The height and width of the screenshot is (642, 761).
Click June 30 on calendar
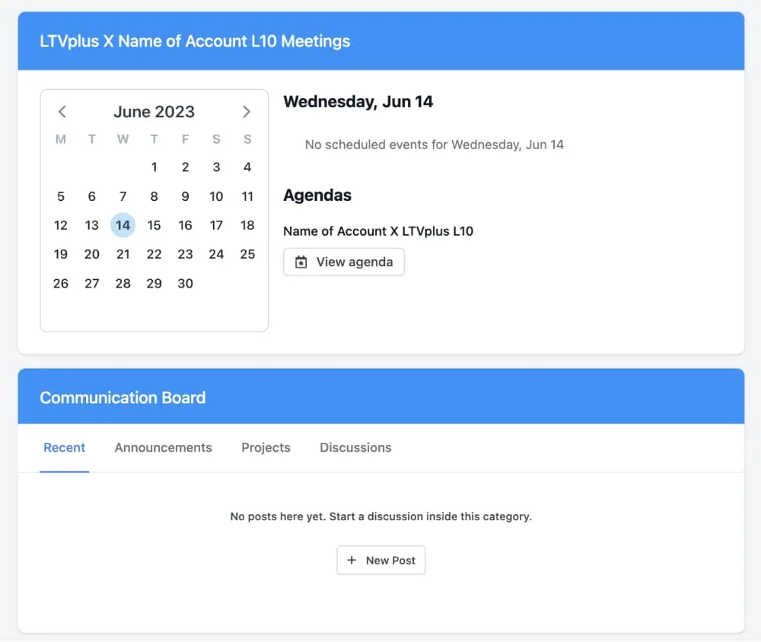(185, 284)
